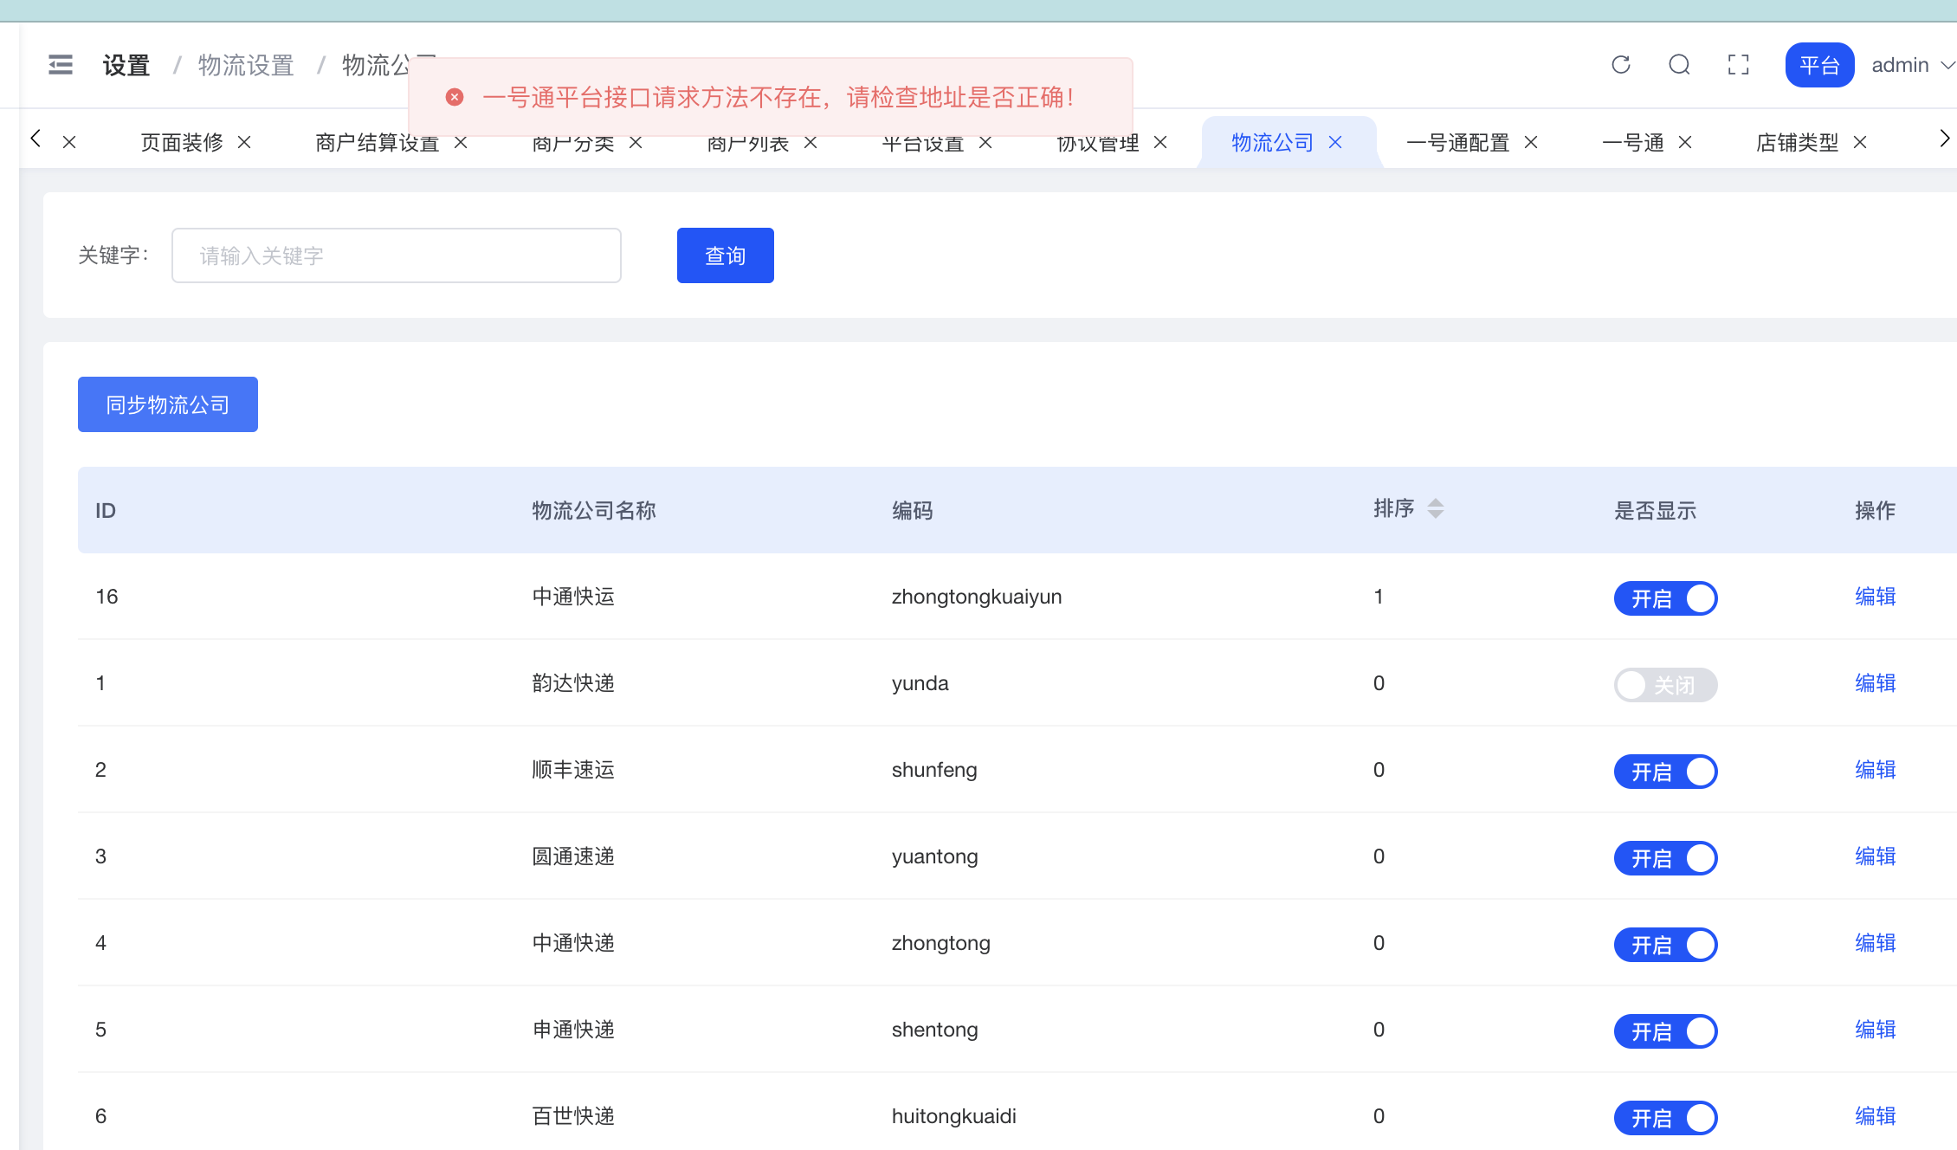The height and width of the screenshot is (1150, 1957).
Task: Switch to the 页面装修 tab
Action: coord(182,142)
